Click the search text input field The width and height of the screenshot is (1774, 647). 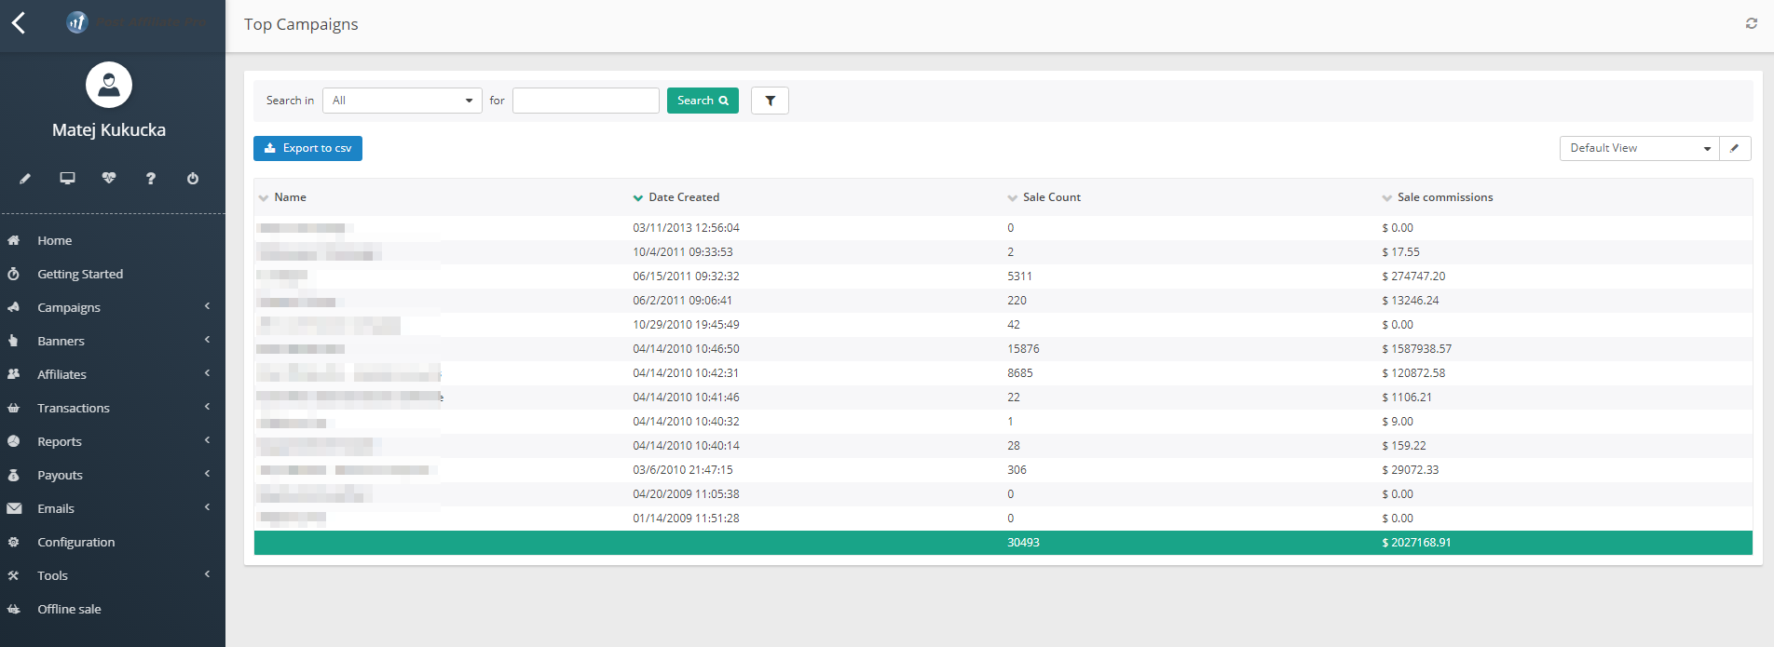click(x=585, y=101)
